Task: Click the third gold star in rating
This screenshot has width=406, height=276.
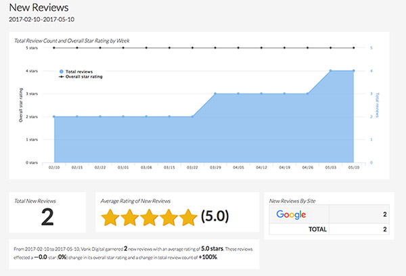Action: click(x=149, y=218)
